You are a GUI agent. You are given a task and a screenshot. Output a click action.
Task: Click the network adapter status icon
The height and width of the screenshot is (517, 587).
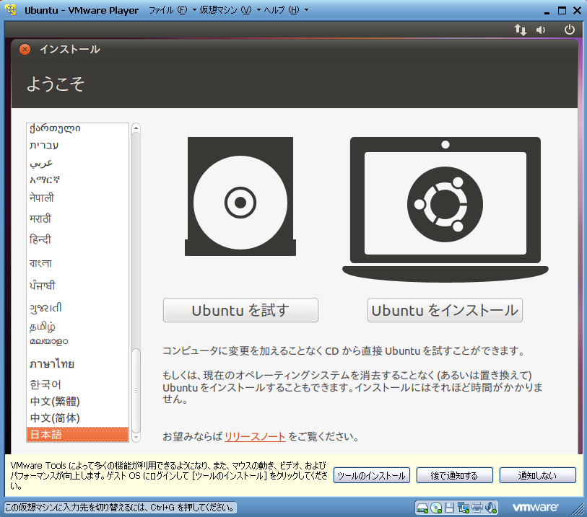(x=463, y=508)
